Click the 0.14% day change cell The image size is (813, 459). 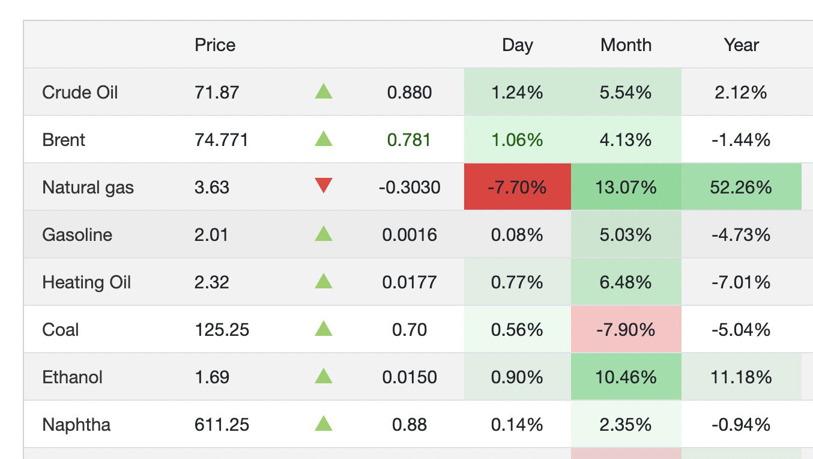518,424
